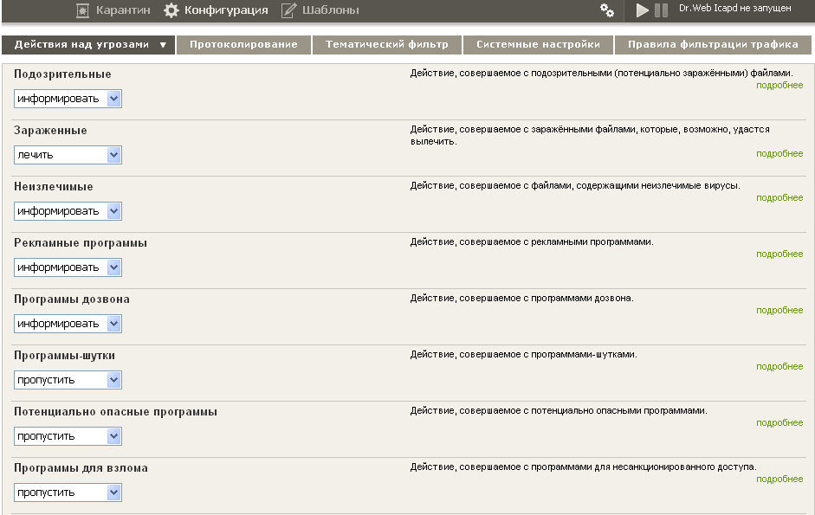Open the Неизлечимые action dropdown
Viewport: 815px width, 515px height.
coord(68,211)
